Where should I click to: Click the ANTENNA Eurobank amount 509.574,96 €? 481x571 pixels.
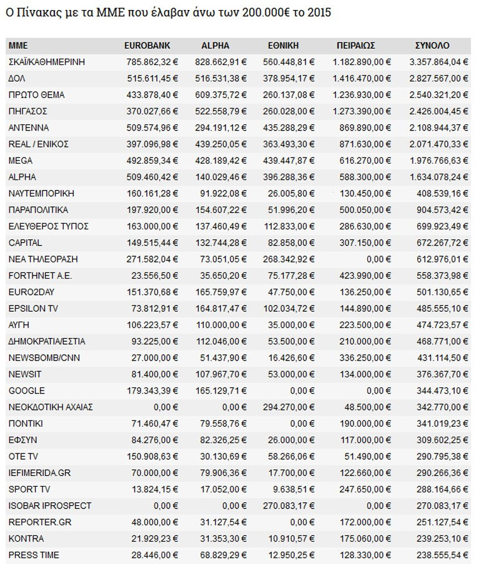click(150, 128)
